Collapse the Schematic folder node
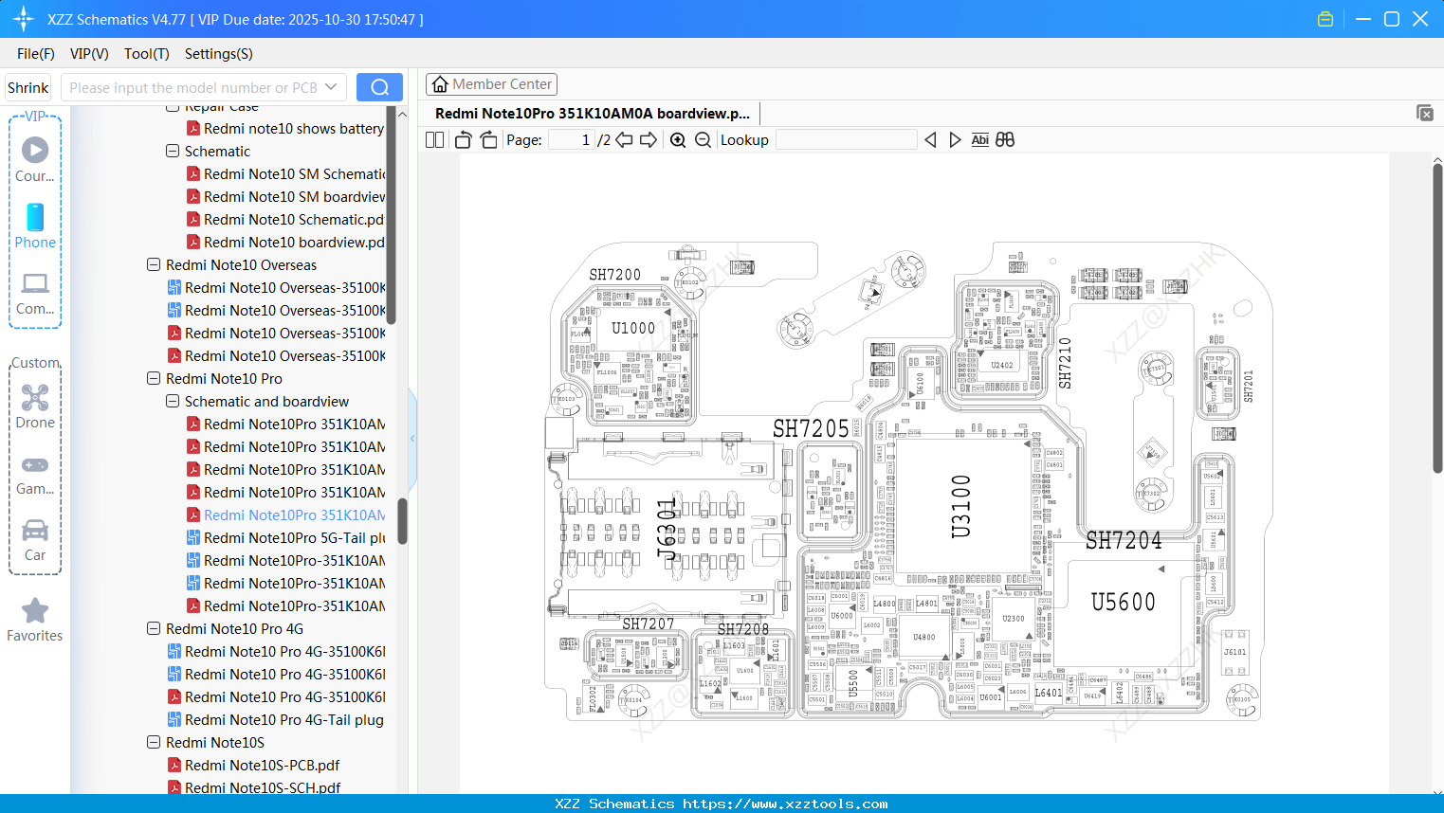This screenshot has height=813, width=1444. (x=173, y=152)
